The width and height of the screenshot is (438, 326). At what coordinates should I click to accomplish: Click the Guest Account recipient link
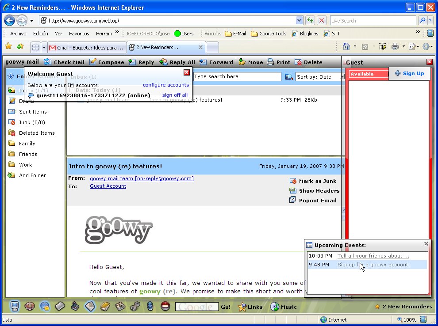pos(108,186)
